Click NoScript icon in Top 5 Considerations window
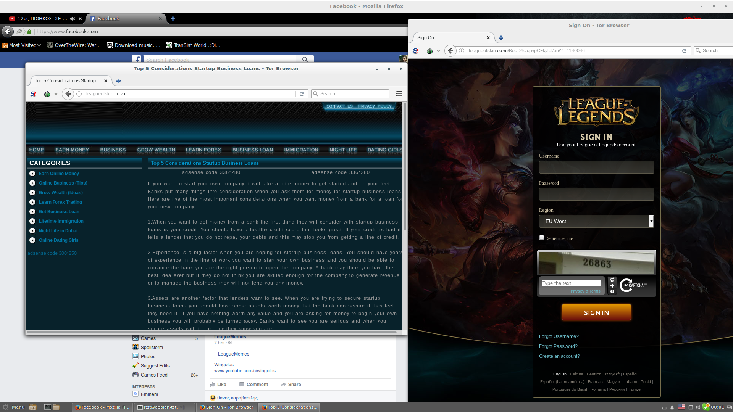The image size is (733, 412). (x=33, y=94)
